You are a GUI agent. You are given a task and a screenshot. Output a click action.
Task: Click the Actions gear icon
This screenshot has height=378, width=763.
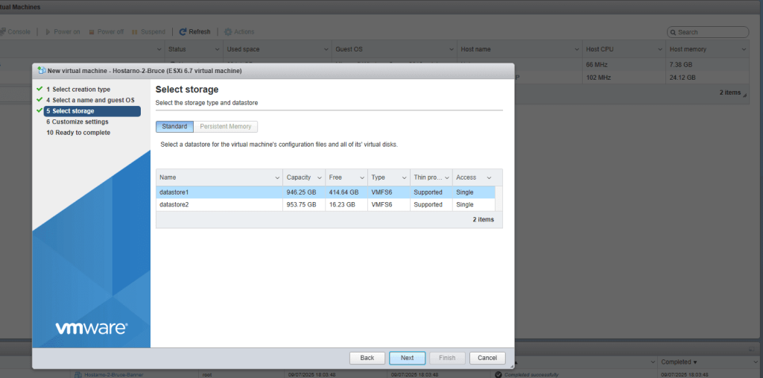click(228, 32)
